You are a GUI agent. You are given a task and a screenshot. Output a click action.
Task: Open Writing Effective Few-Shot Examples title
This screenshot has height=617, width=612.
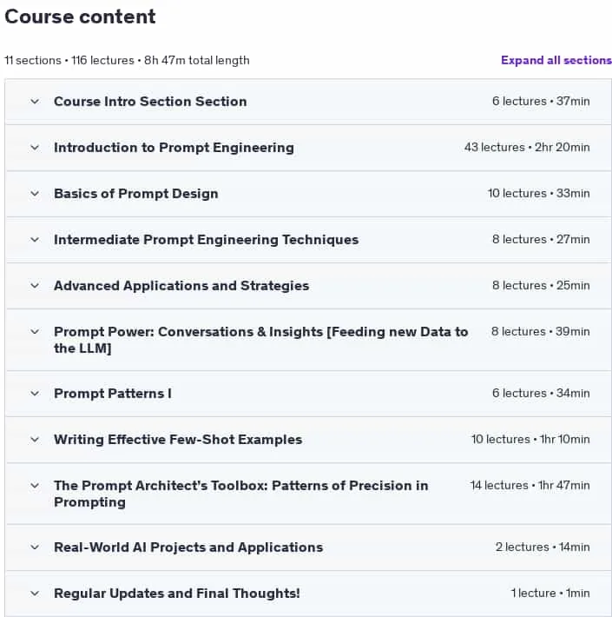coord(178,440)
